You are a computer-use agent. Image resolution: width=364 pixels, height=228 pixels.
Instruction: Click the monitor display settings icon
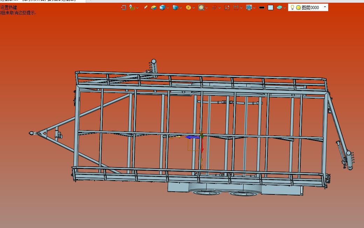click(249, 7)
